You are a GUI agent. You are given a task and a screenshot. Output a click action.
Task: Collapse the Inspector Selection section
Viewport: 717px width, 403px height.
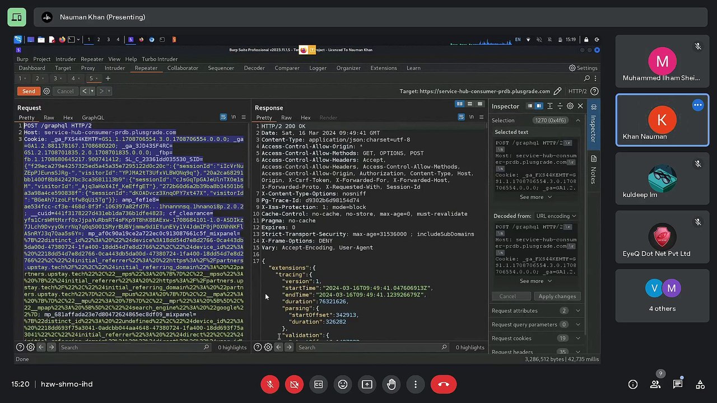point(578,120)
